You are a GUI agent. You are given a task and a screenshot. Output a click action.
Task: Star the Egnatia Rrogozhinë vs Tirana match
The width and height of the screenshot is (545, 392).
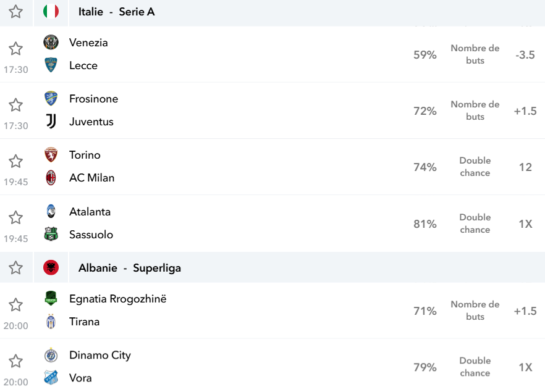(15, 305)
